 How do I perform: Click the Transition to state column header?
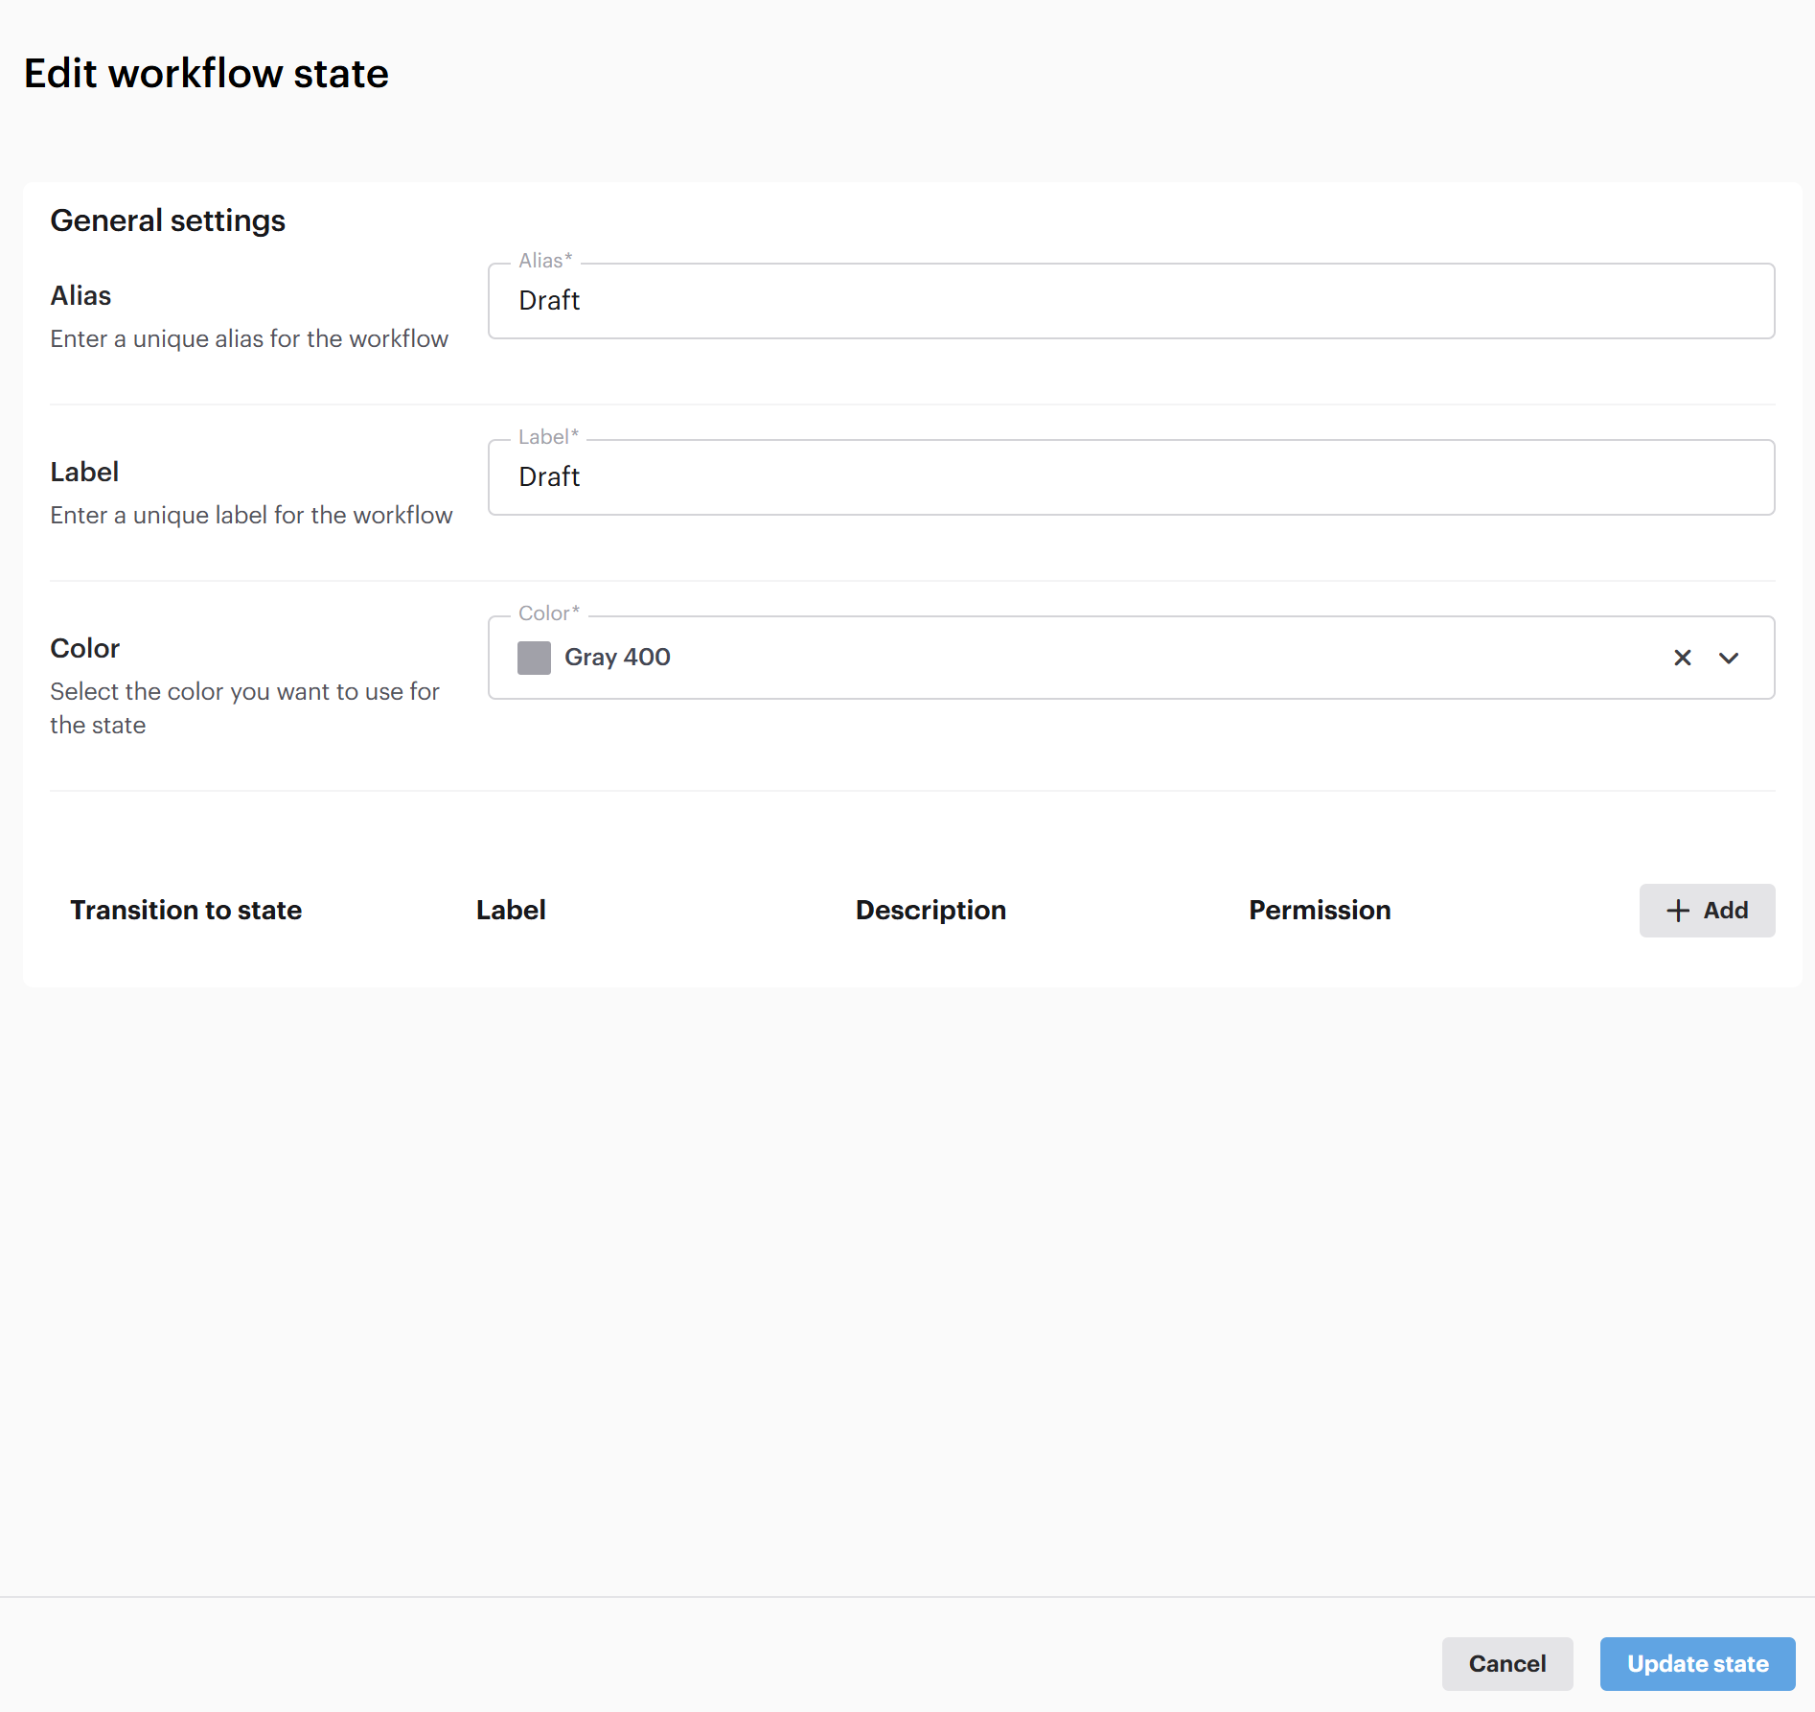point(186,911)
